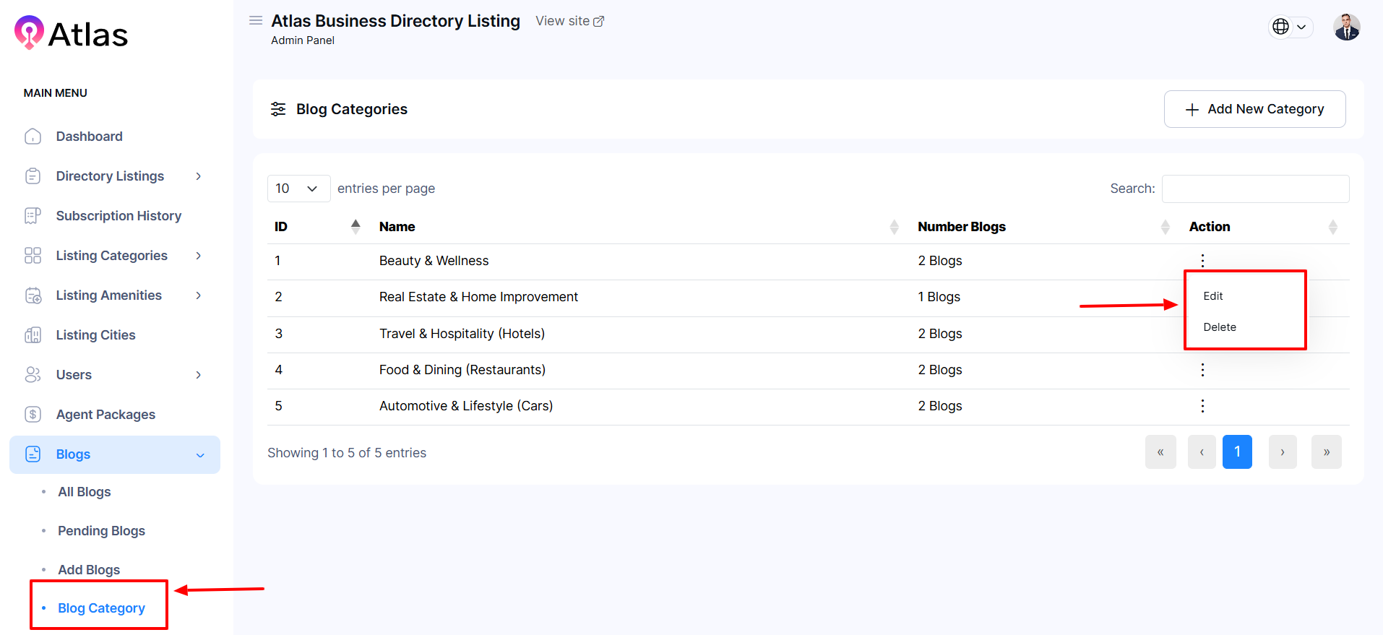The width and height of the screenshot is (1383, 635).
Task: Open the View site link
Action: (x=569, y=21)
